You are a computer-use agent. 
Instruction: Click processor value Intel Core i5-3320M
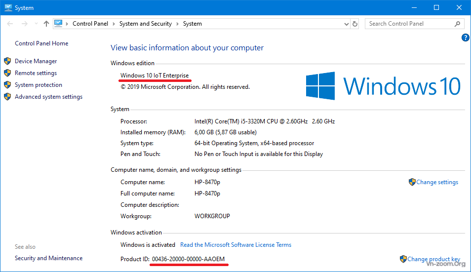[x=265, y=121]
